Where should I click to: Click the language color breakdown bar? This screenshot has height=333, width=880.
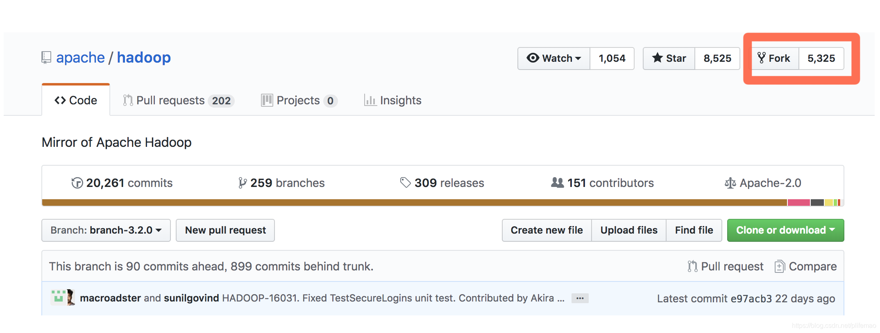[443, 202]
